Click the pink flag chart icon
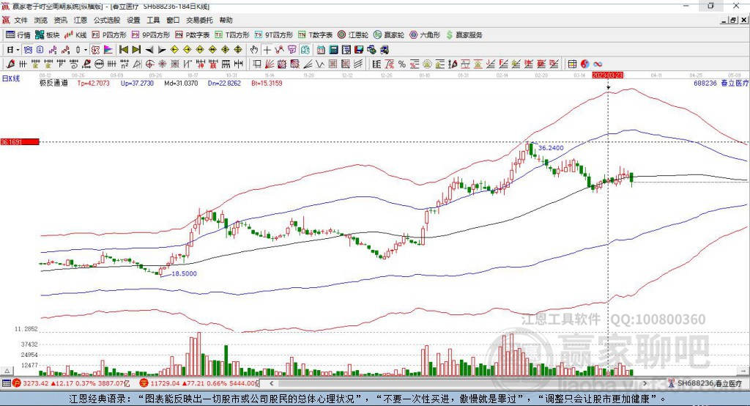 click(108, 50)
